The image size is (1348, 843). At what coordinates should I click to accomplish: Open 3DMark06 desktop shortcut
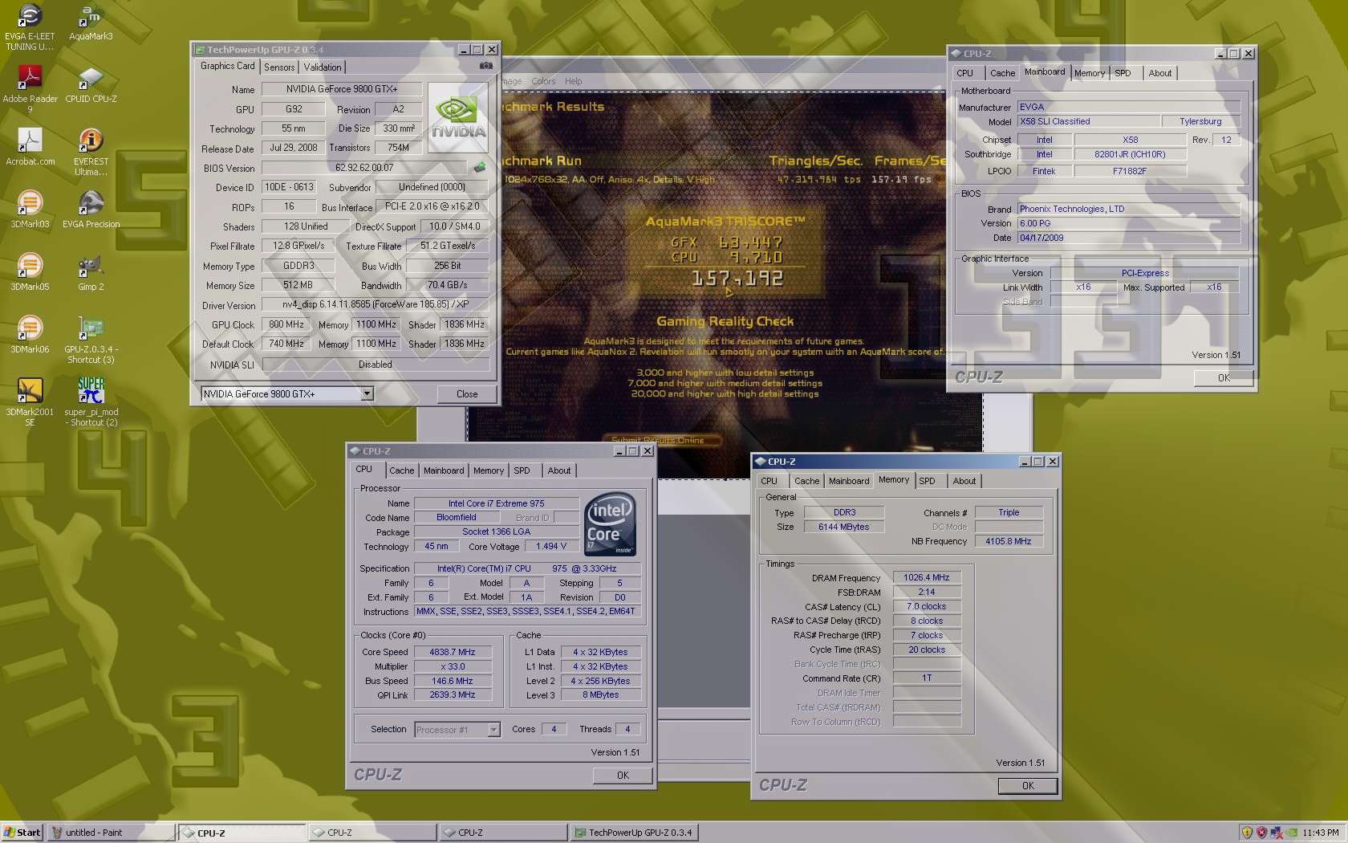(30, 336)
